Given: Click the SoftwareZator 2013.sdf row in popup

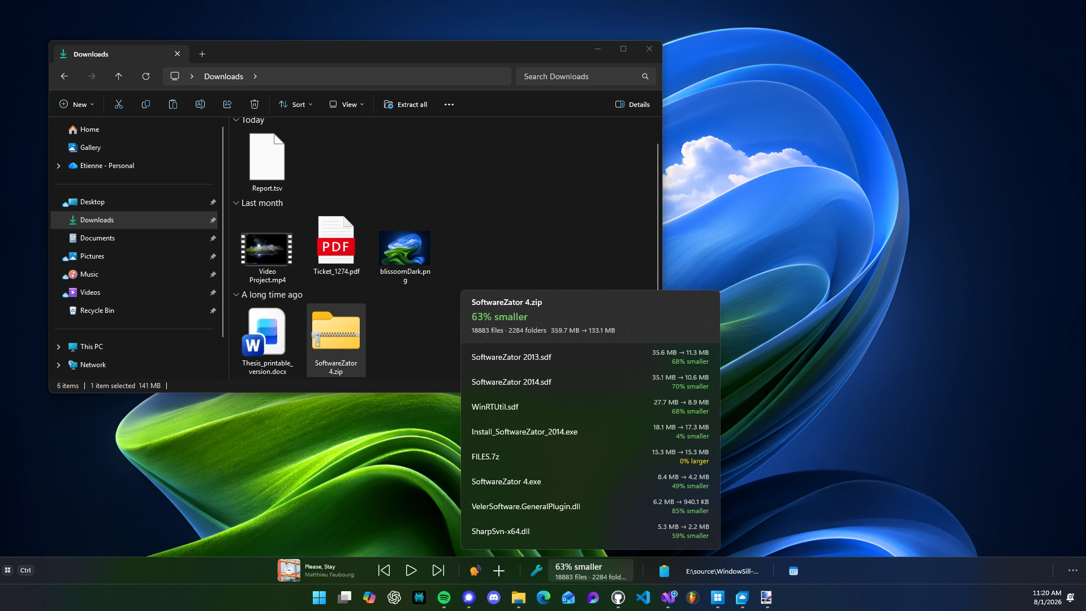Looking at the screenshot, I should click(590, 357).
